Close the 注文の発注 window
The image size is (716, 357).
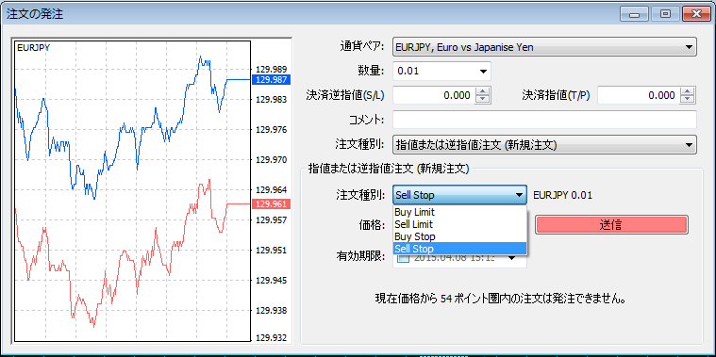click(696, 14)
